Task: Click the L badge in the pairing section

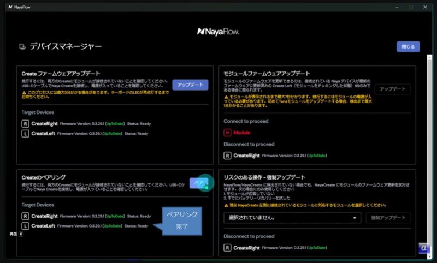Action: [x=25, y=225]
